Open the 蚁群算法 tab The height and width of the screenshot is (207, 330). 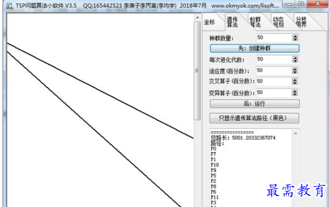pos(255,22)
